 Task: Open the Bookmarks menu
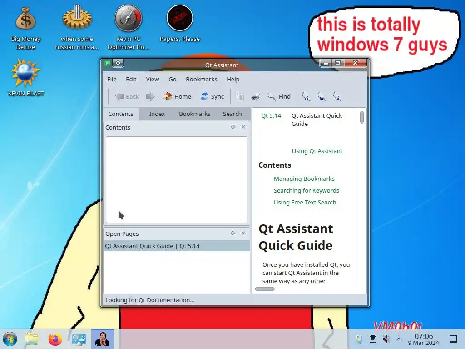(201, 79)
